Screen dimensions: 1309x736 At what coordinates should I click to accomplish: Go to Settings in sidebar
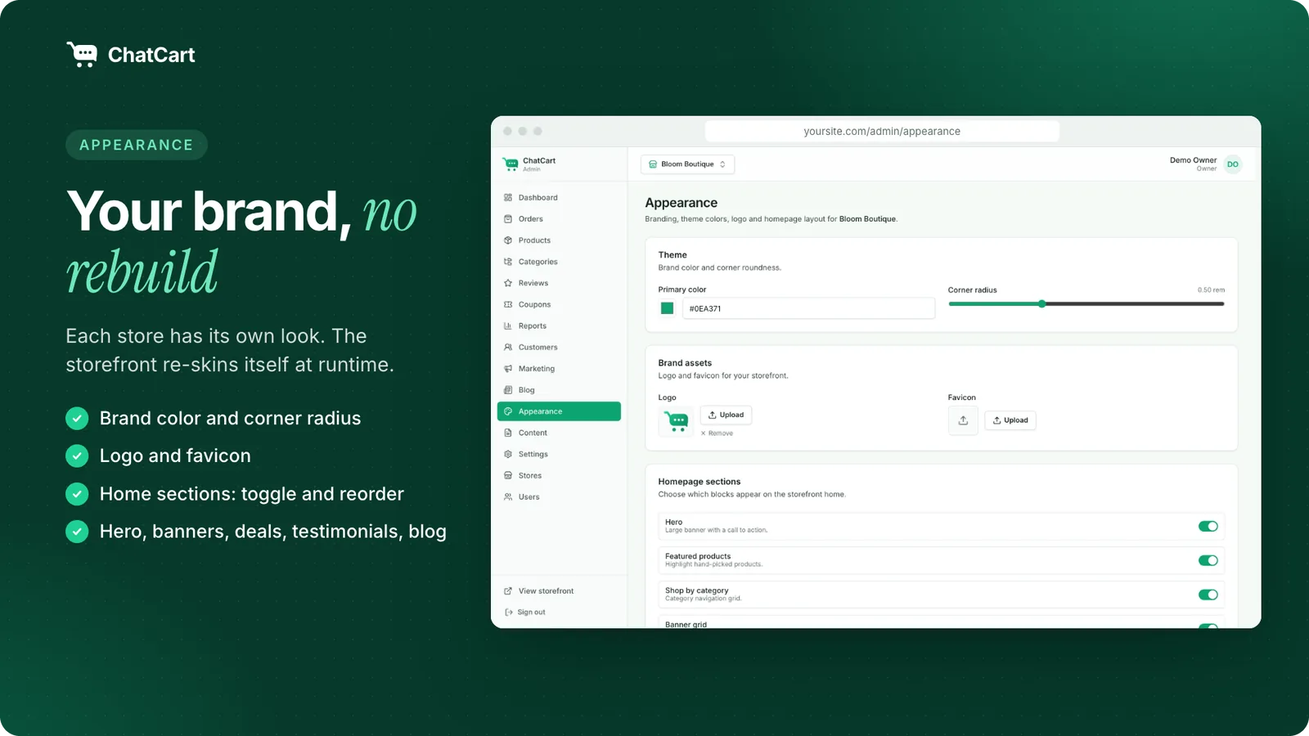(559, 454)
